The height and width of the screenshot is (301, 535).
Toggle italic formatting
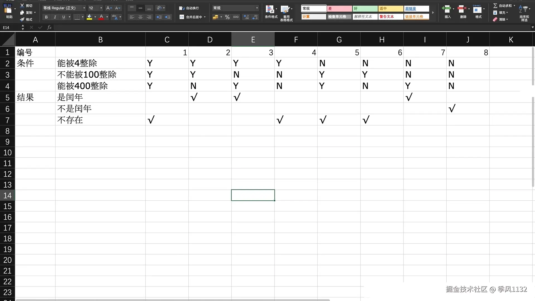55,17
